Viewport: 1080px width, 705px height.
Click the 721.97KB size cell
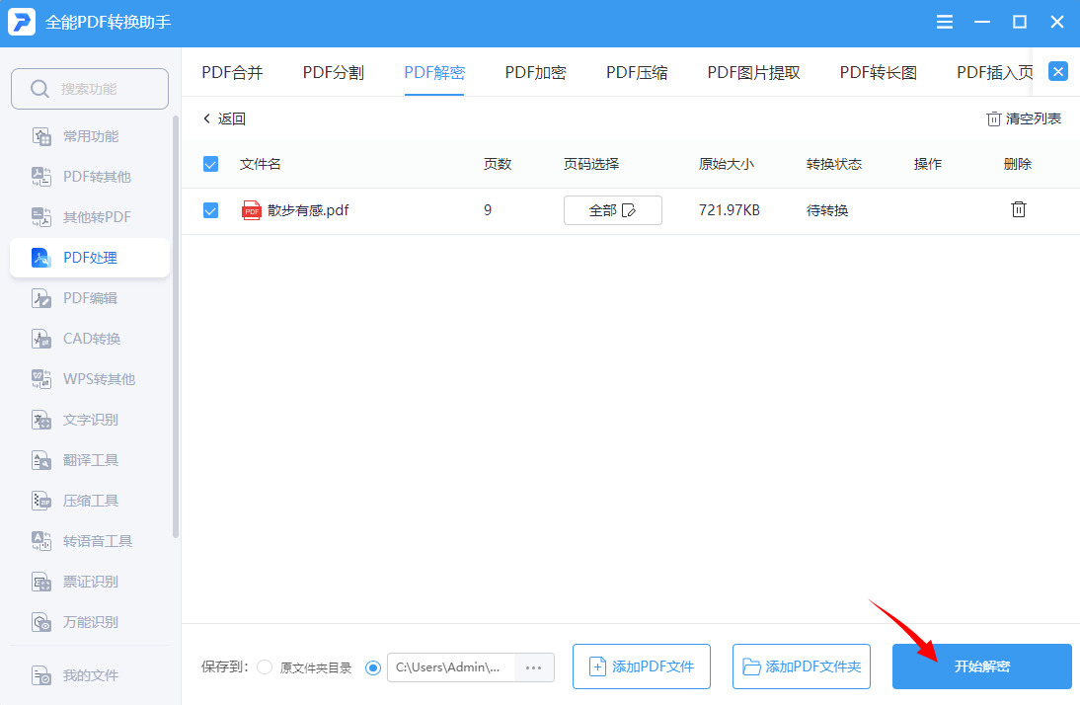[730, 210]
